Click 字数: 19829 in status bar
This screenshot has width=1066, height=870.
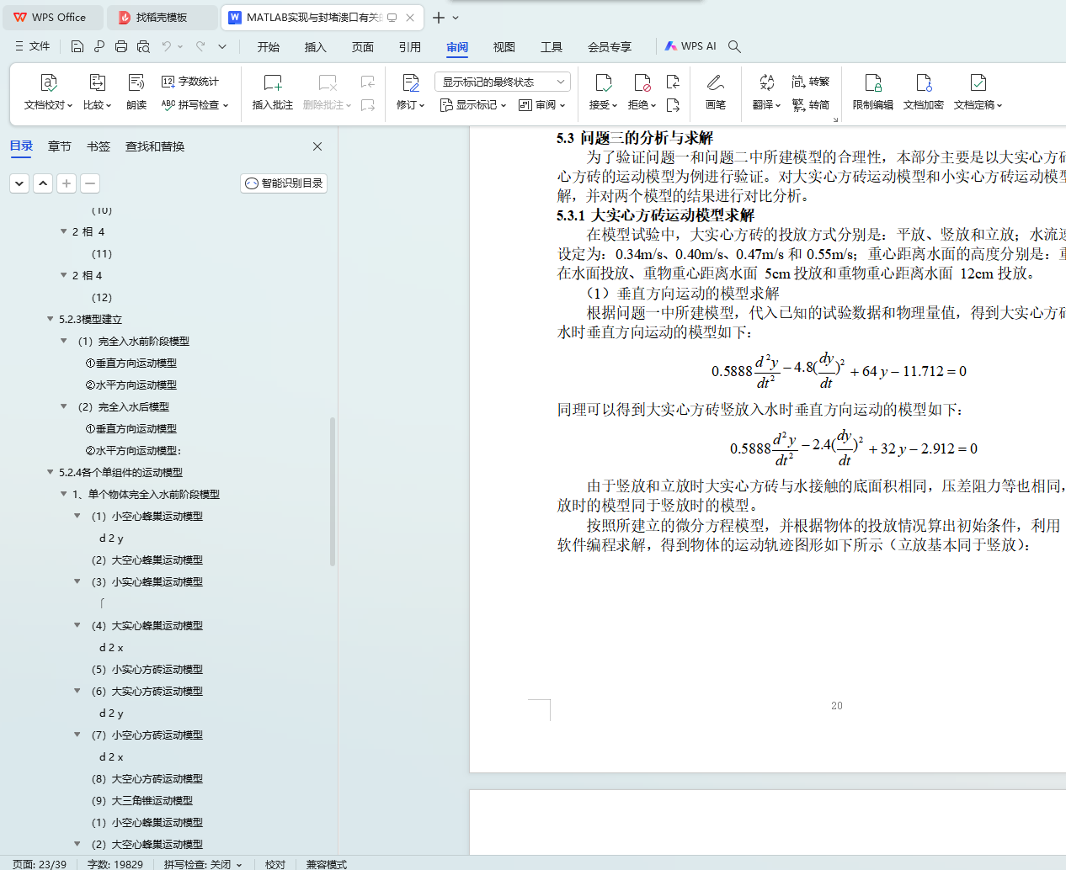[115, 864]
